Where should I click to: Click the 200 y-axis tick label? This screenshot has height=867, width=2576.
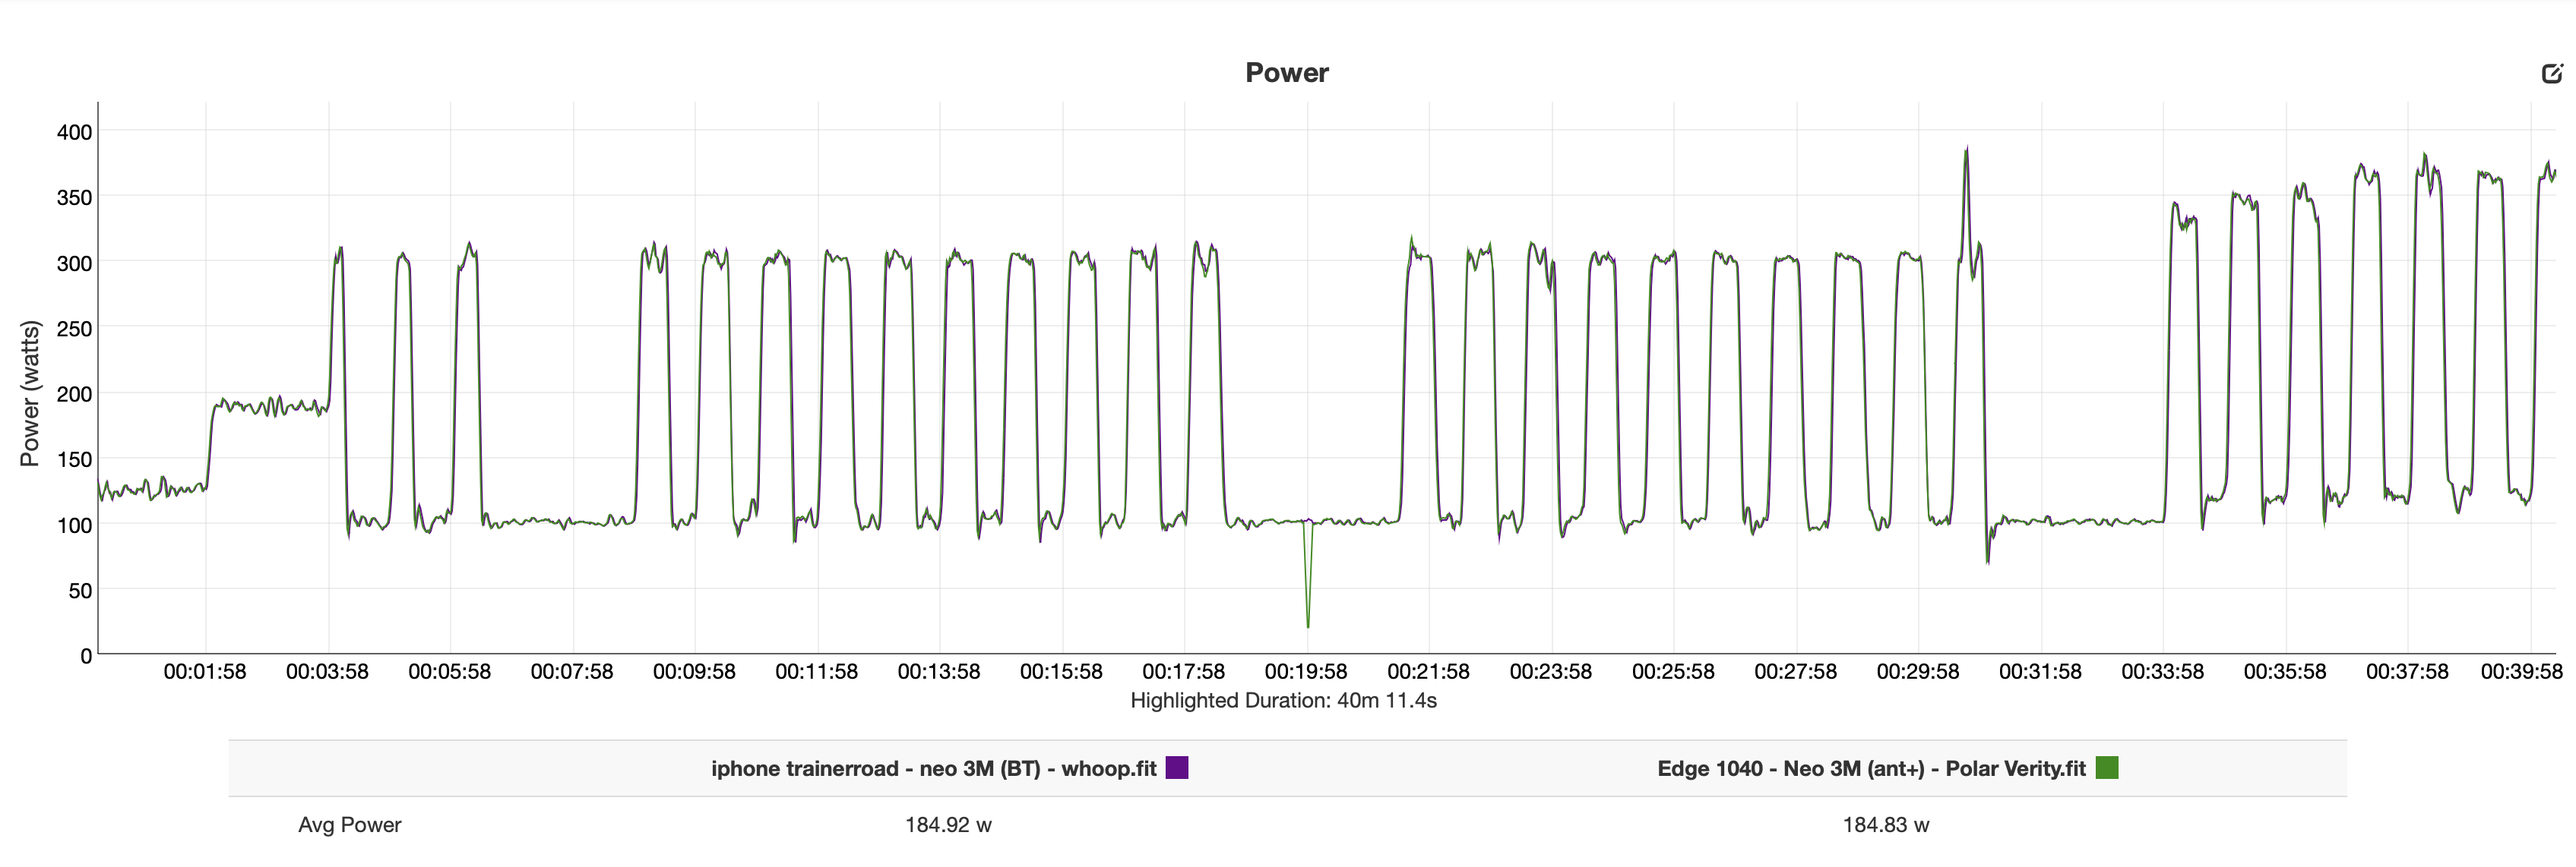coord(74,395)
